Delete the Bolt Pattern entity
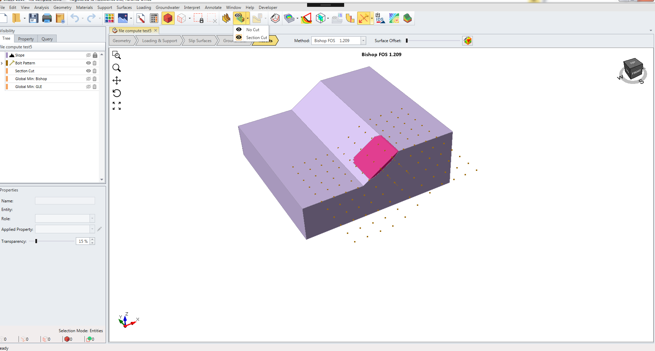Image resolution: width=655 pixels, height=351 pixels. (95, 63)
